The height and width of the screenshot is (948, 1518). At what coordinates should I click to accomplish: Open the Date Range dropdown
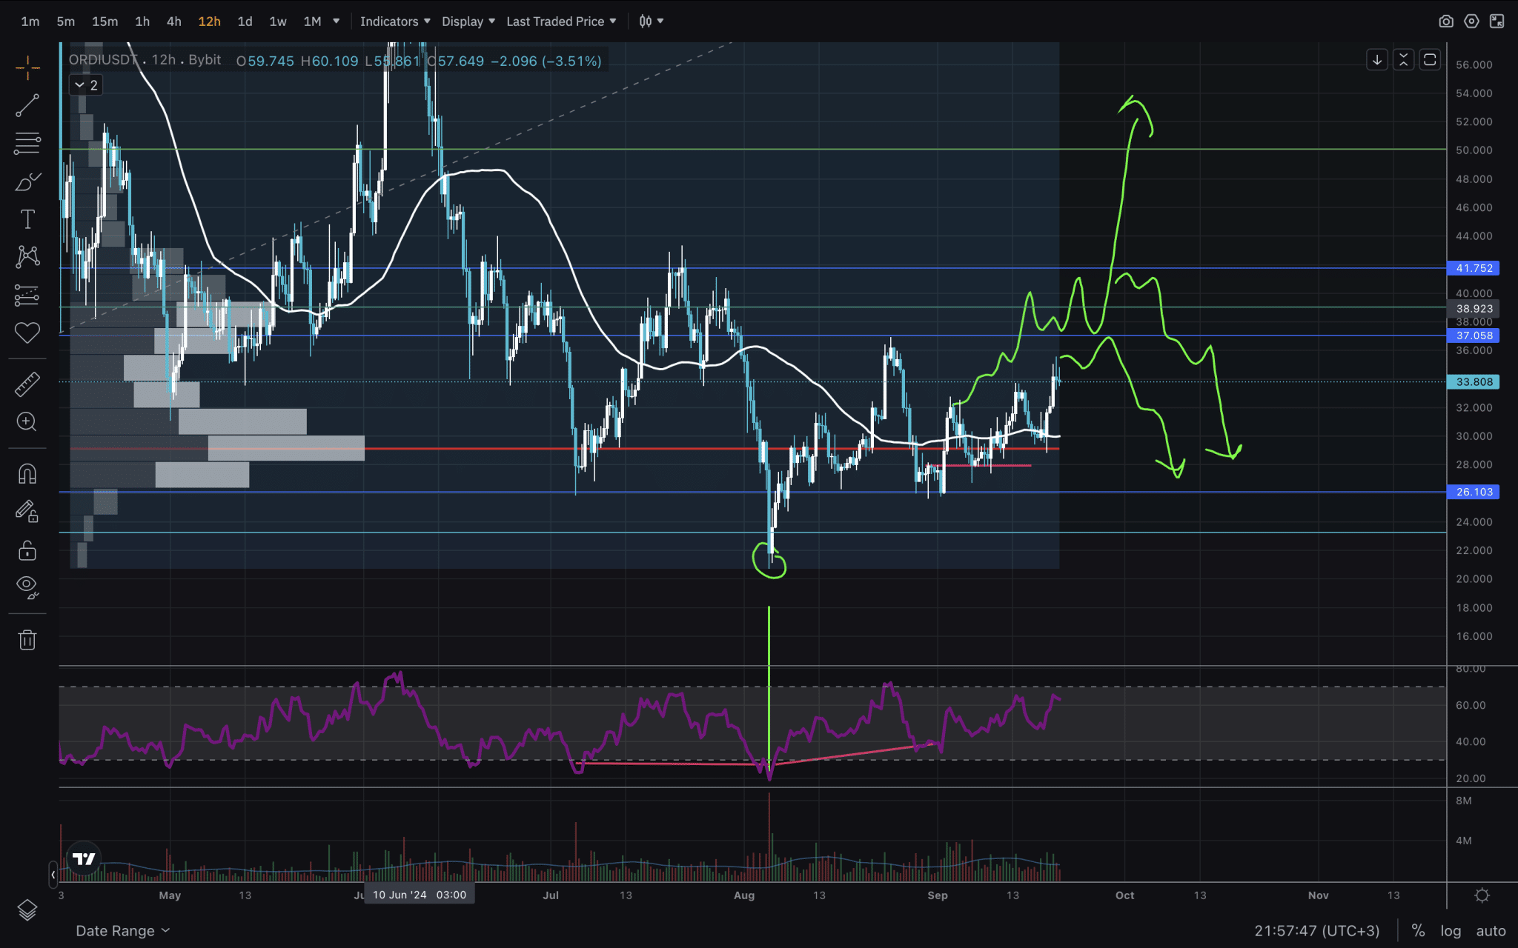[x=123, y=931]
